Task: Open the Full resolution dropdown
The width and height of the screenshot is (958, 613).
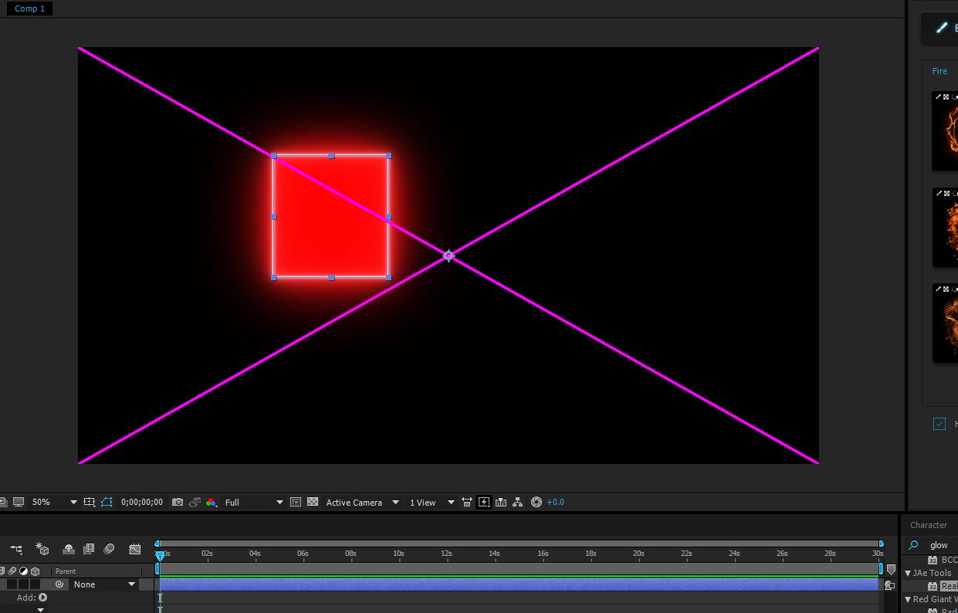Action: click(254, 502)
